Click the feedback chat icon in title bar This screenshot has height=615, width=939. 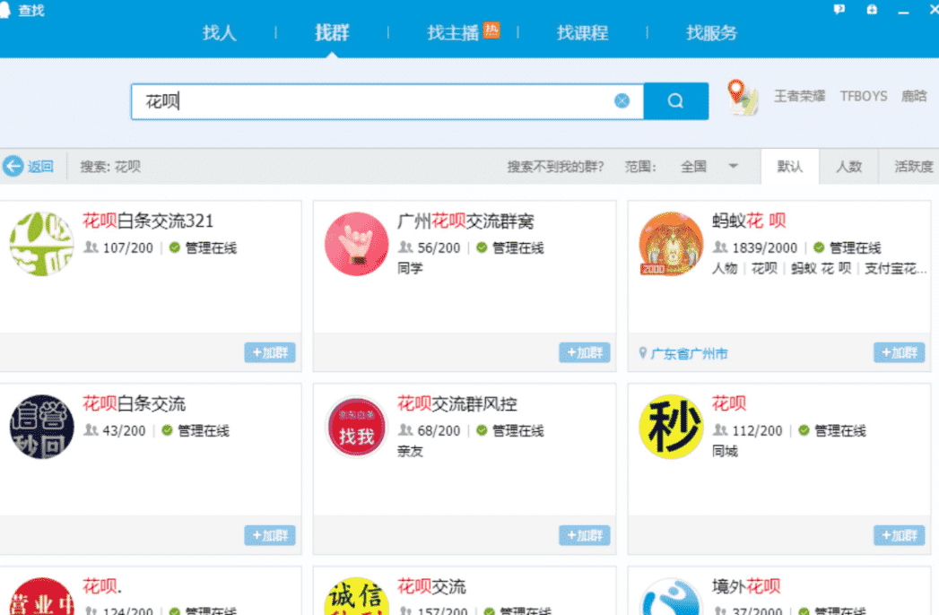click(x=839, y=10)
